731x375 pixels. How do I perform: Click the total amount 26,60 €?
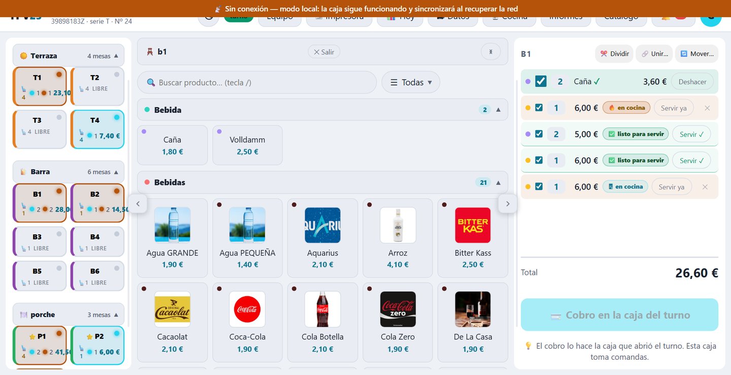[x=696, y=273]
